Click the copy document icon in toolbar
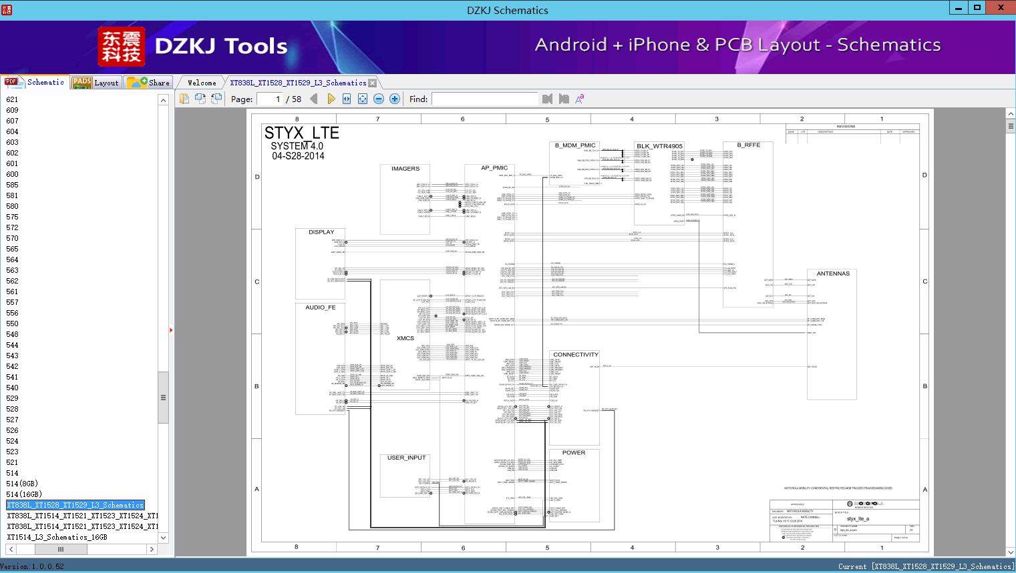Screen dimensions: 1016x573 pyautogui.click(x=184, y=99)
